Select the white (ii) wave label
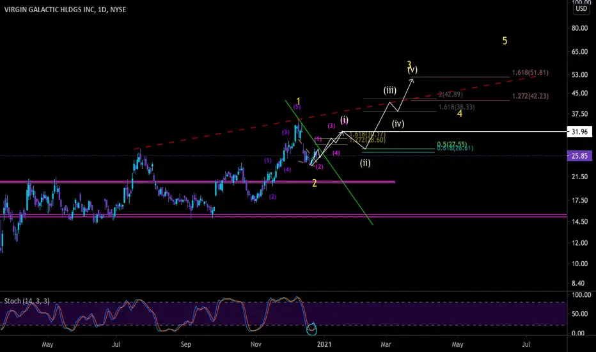Screen dimensions: 596x352 pos(365,163)
